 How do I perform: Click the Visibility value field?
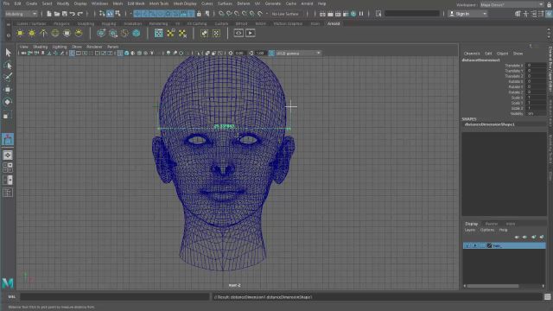pos(536,113)
